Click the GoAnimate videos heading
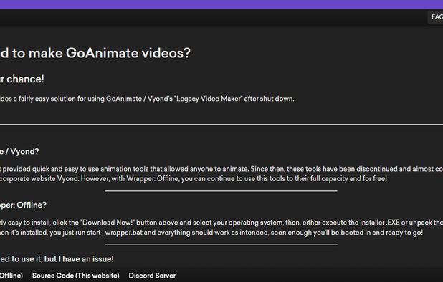Screen dimensions: 443x282 pyautogui.click(x=95, y=53)
